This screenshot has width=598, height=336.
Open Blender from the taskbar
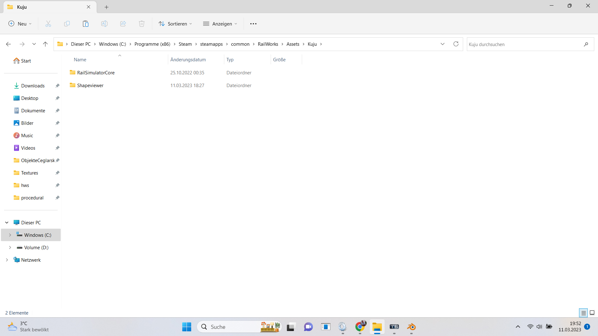click(x=411, y=327)
